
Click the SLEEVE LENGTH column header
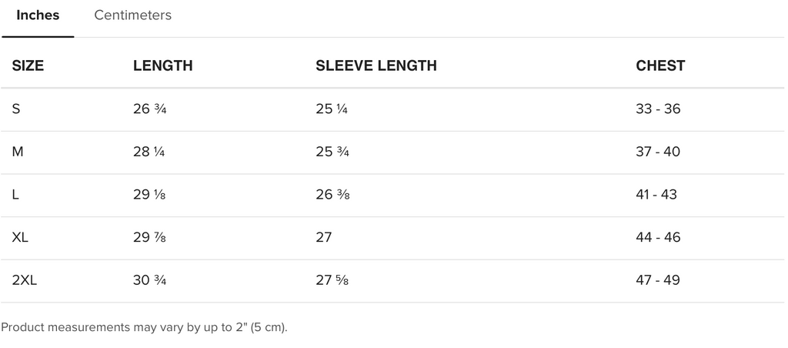pyautogui.click(x=376, y=65)
